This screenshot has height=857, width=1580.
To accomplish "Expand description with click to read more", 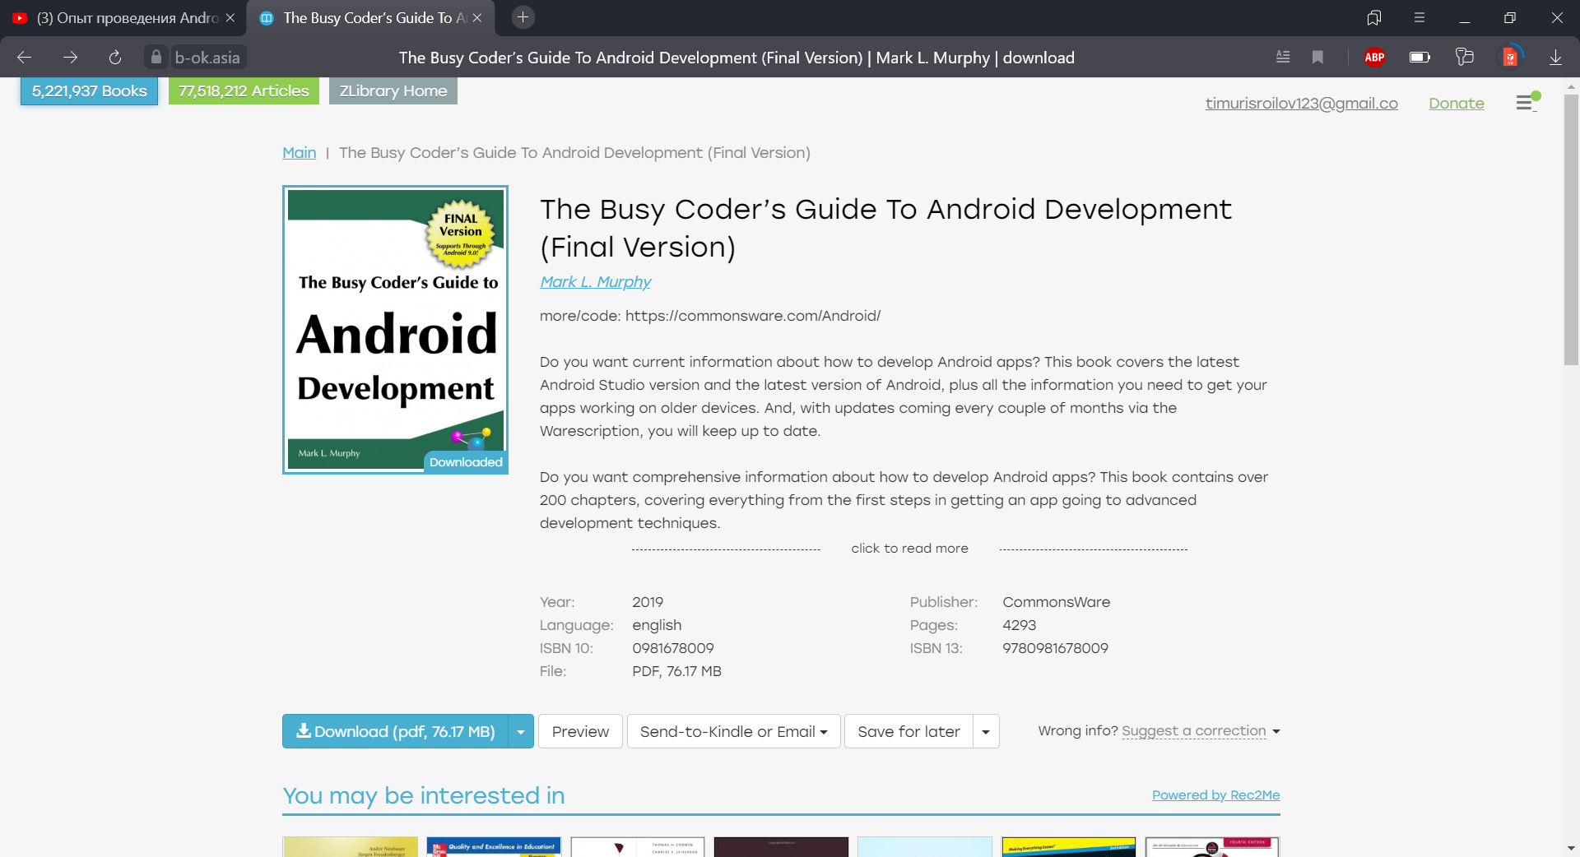I will [909, 548].
